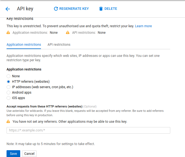This screenshot has width=185, height=157.
Task: Open the Learn more link
Action: 143,26
